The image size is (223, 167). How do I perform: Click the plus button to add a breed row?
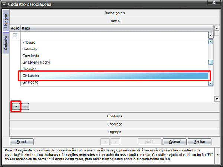coord(16,106)
